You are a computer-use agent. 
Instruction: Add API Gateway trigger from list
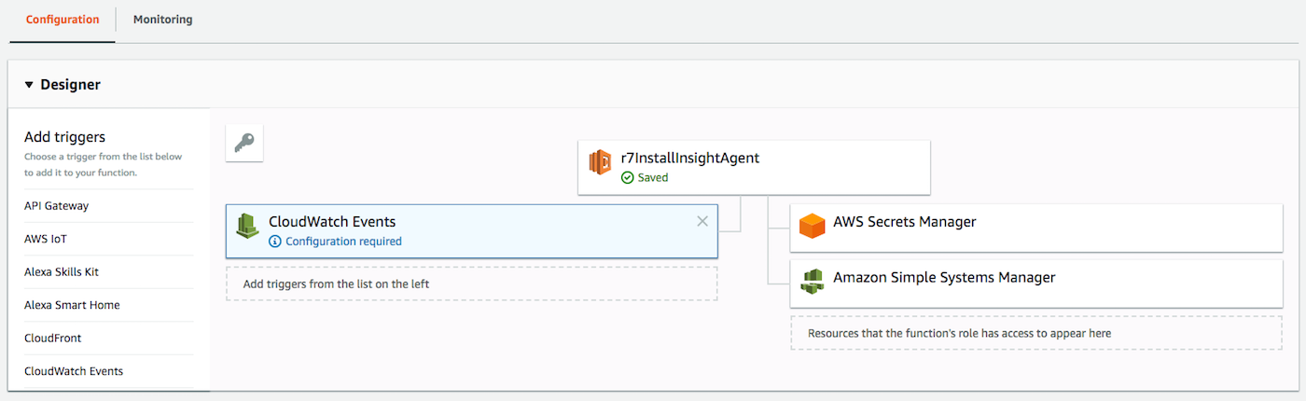click(57, 206)
